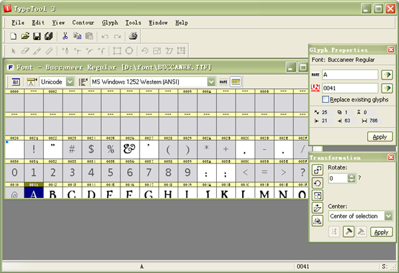This screenshot has width=399, height=273.
Task: Click the Save floppy disk icon
Action: click(x=37, y=36)
